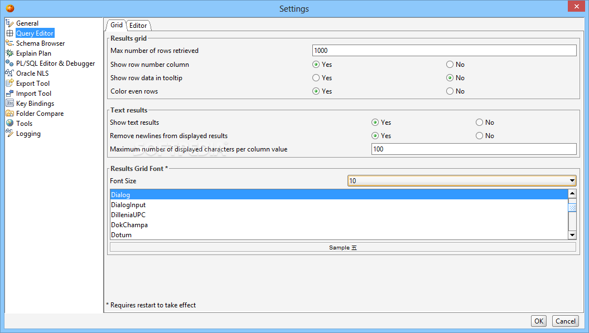The width and height of the screenshot is (589, 333).
Task: Enable Show row data in tooltip
Action: pyautogui.click(x=316, y=77)
